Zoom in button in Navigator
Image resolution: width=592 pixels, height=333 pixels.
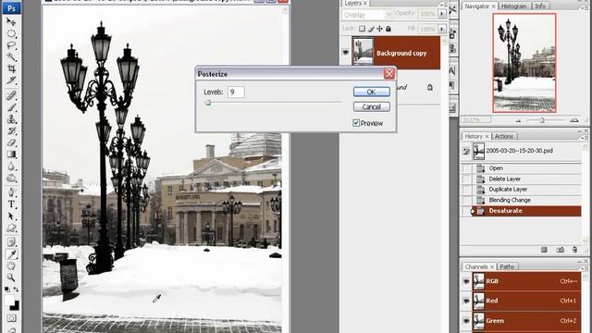(573, 120)
